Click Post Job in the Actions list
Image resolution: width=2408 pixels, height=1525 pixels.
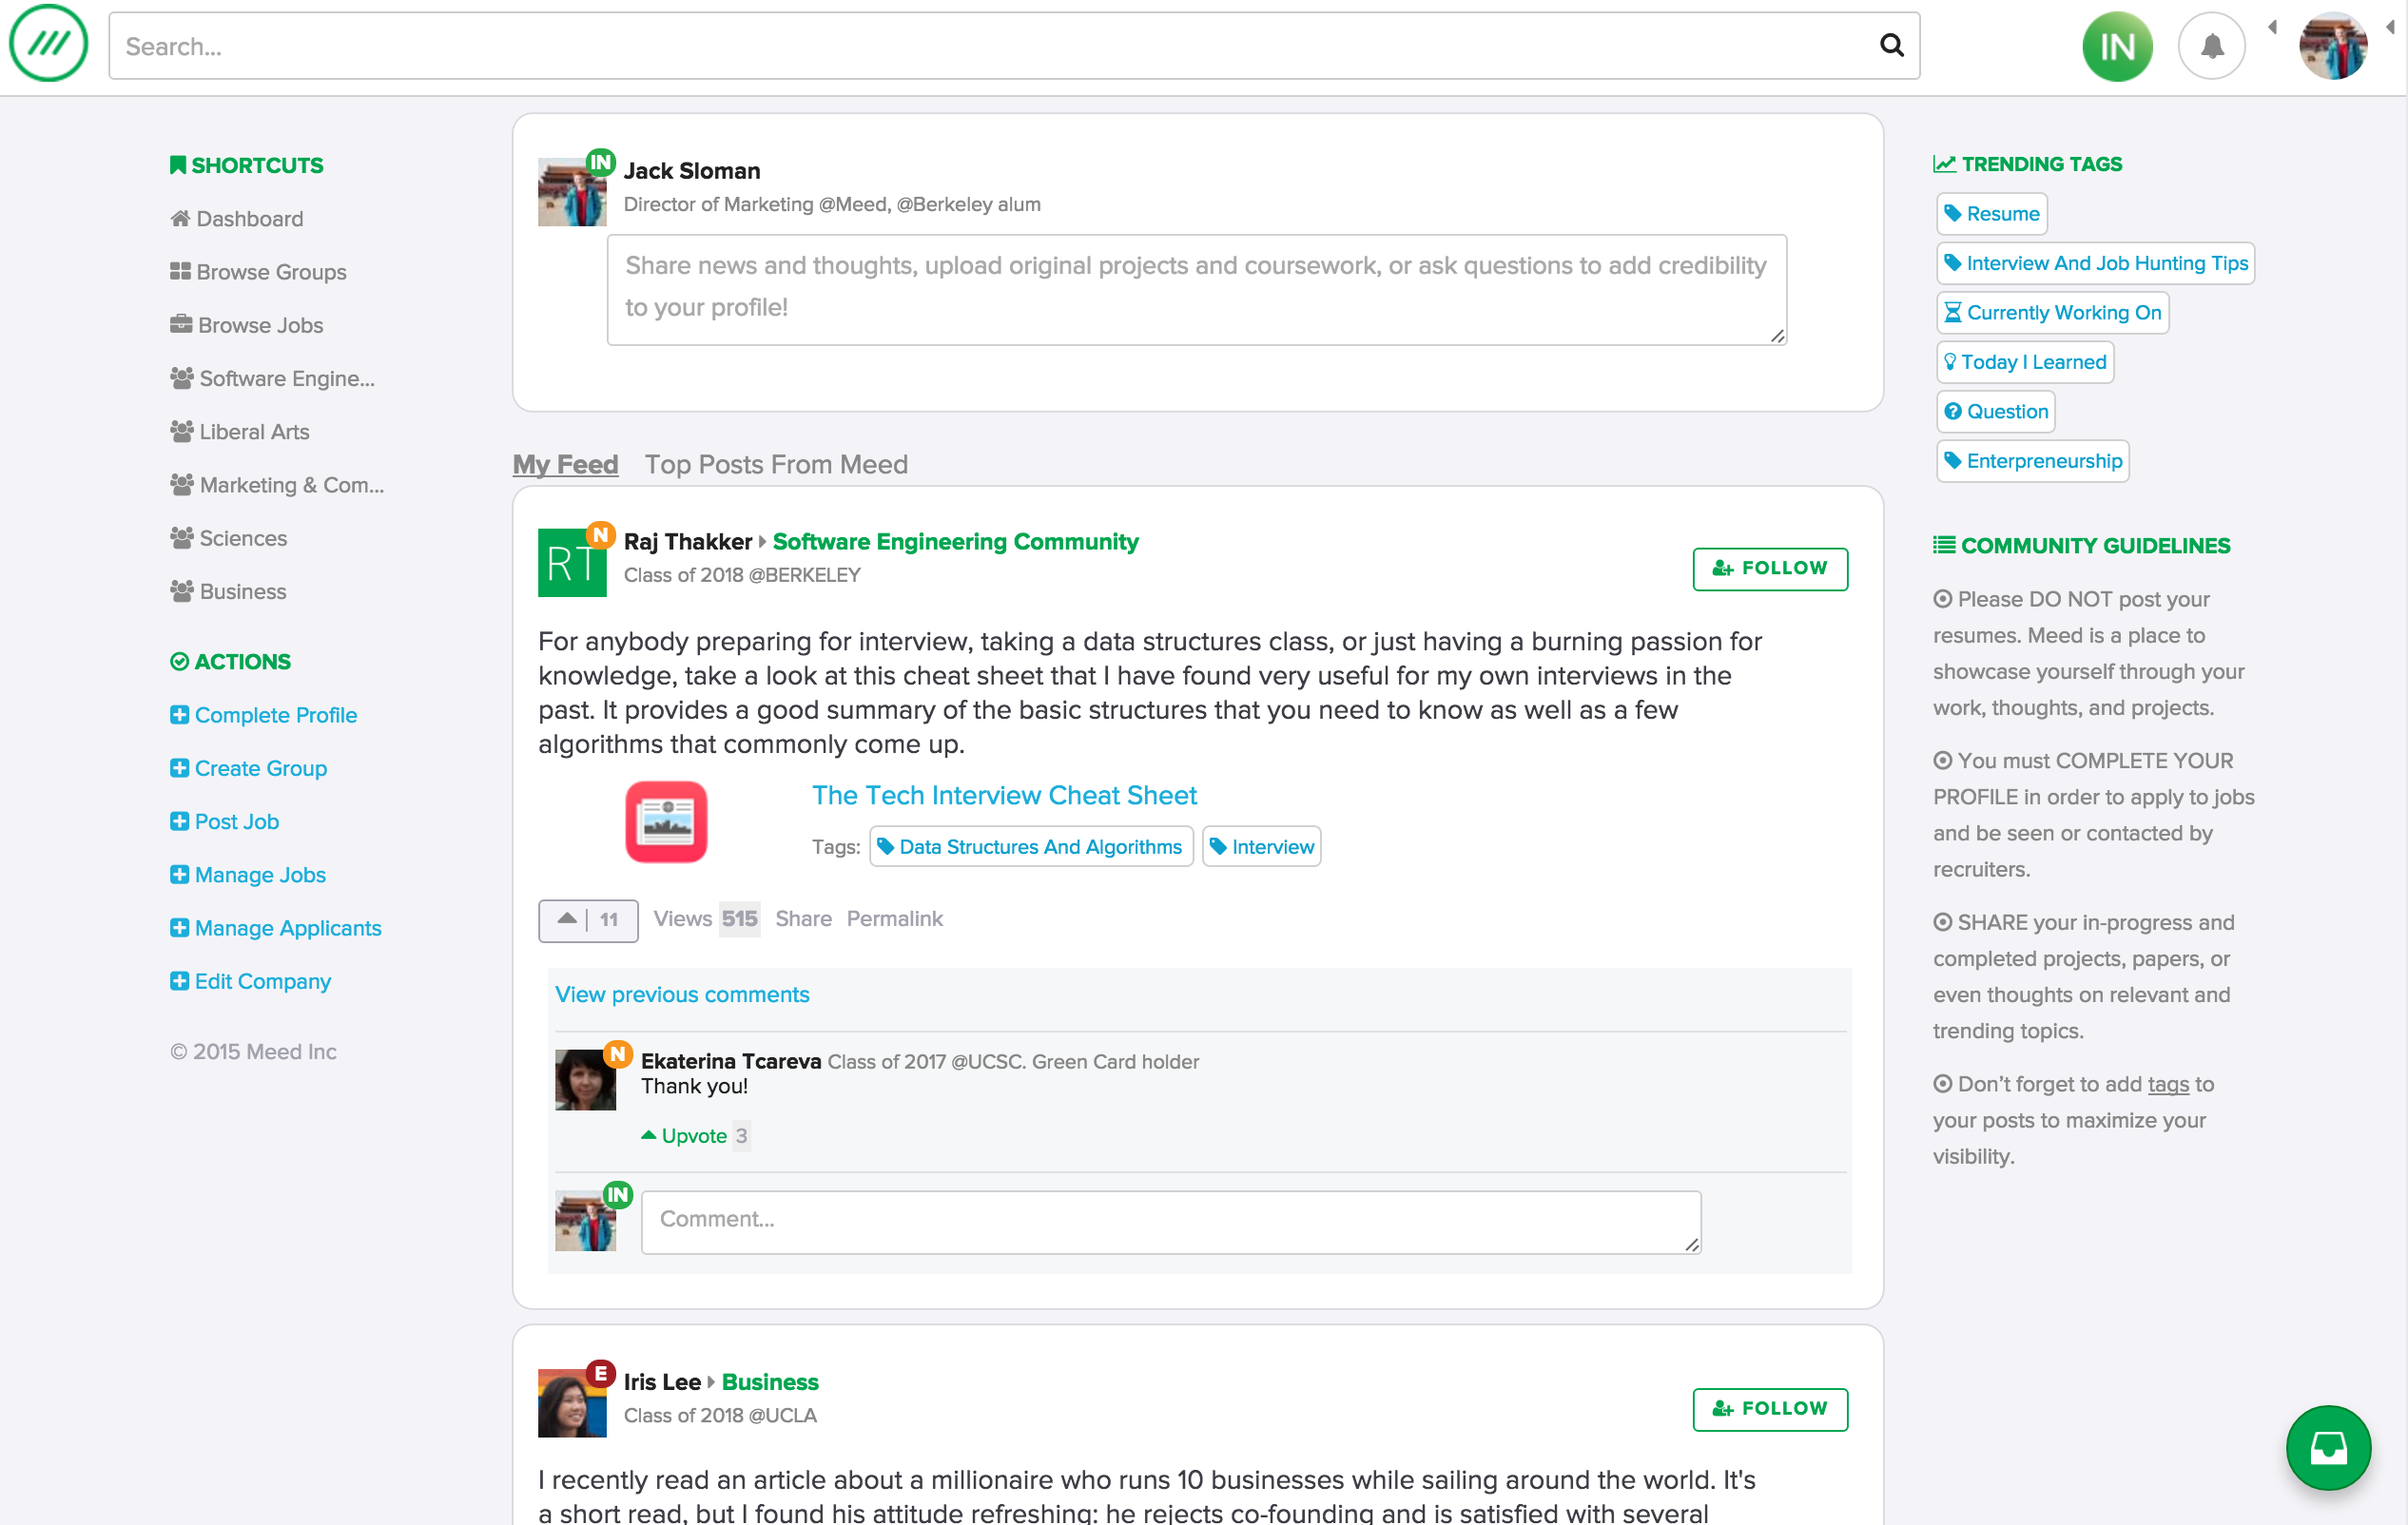point(236,821)
